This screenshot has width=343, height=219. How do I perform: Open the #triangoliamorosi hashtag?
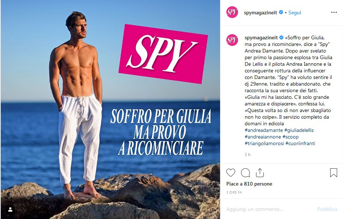tap(264, 143)
